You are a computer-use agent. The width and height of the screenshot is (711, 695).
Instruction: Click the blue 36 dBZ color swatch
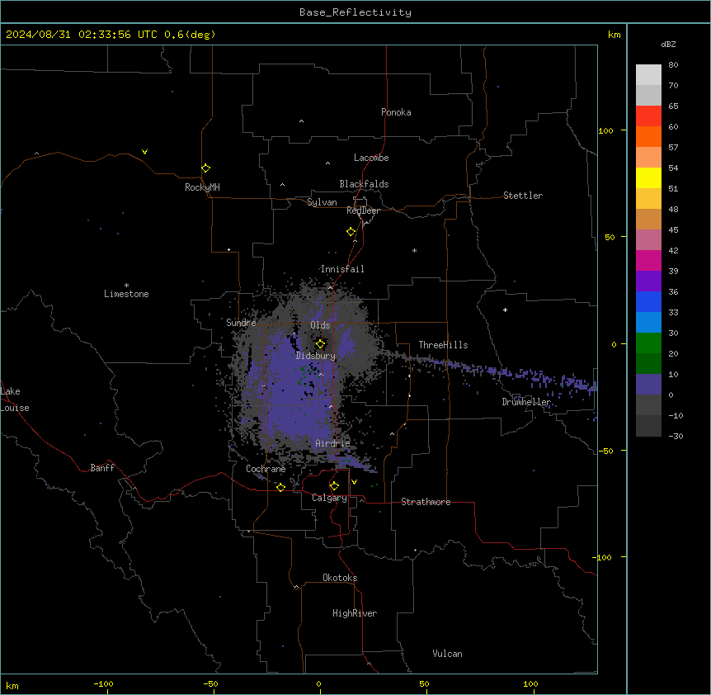[x=648, y=301]
